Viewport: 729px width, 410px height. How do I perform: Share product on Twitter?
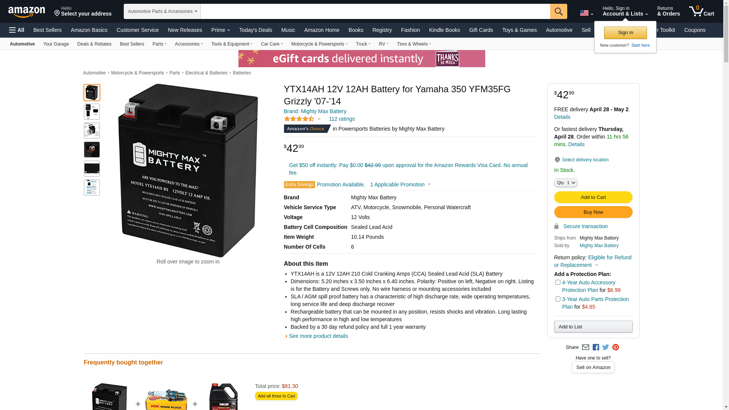tap(606, 347)
